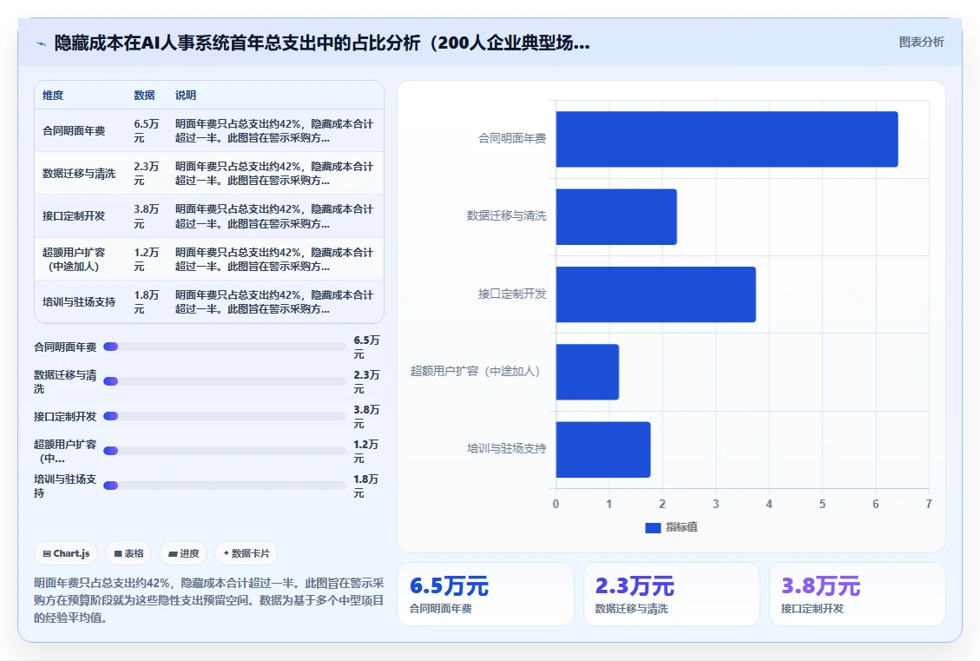This screenshot has width=980, height=661.
Task: Click the 培训与驻场支持 progress bar
Action: [x=224, y=486]
